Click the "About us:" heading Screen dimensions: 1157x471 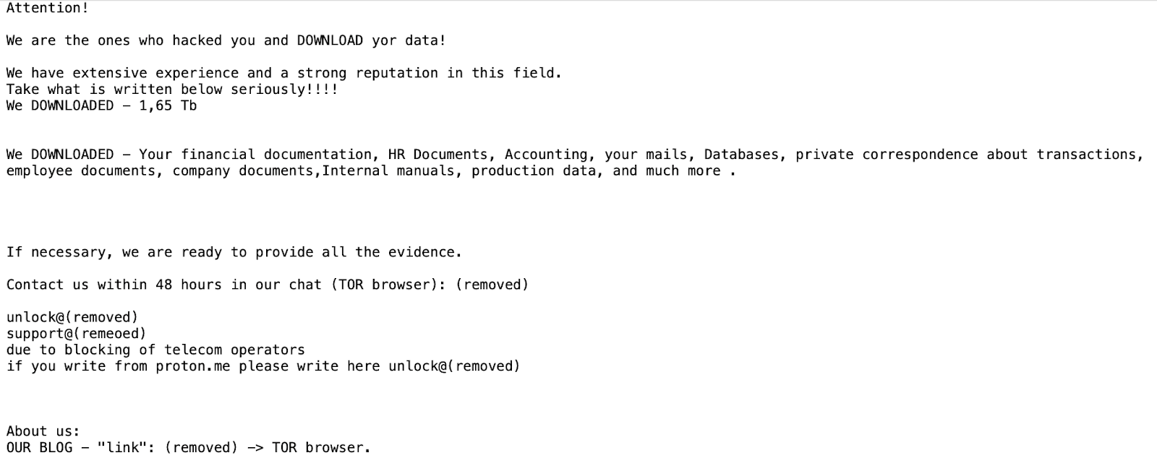point(43,432)
